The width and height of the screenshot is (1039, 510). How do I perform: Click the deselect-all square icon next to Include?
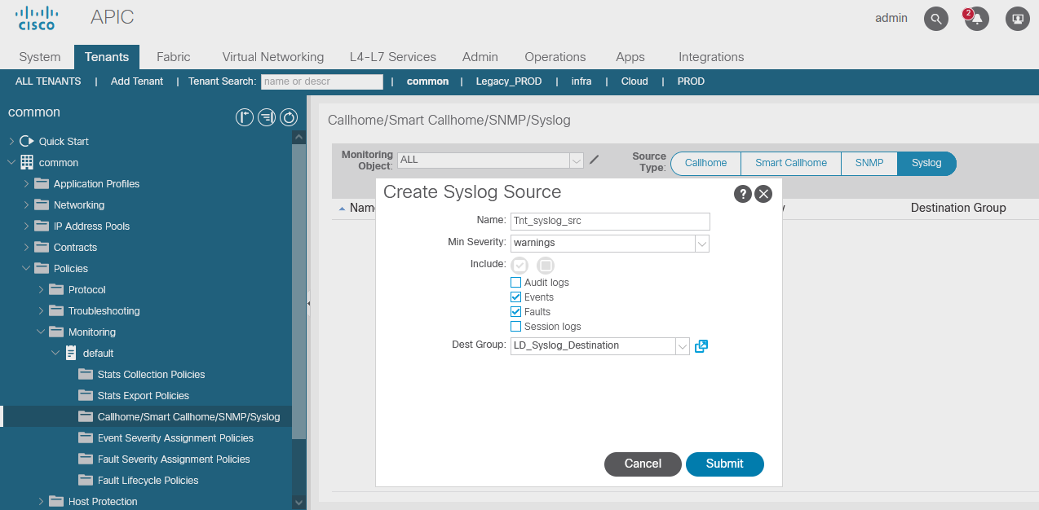[x=546, y=265]
